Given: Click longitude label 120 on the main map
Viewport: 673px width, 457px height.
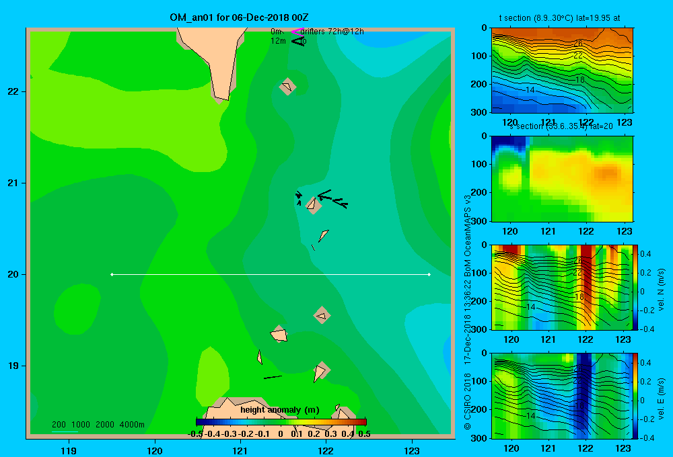Looking at the screenshot, I should click(155, 450).
